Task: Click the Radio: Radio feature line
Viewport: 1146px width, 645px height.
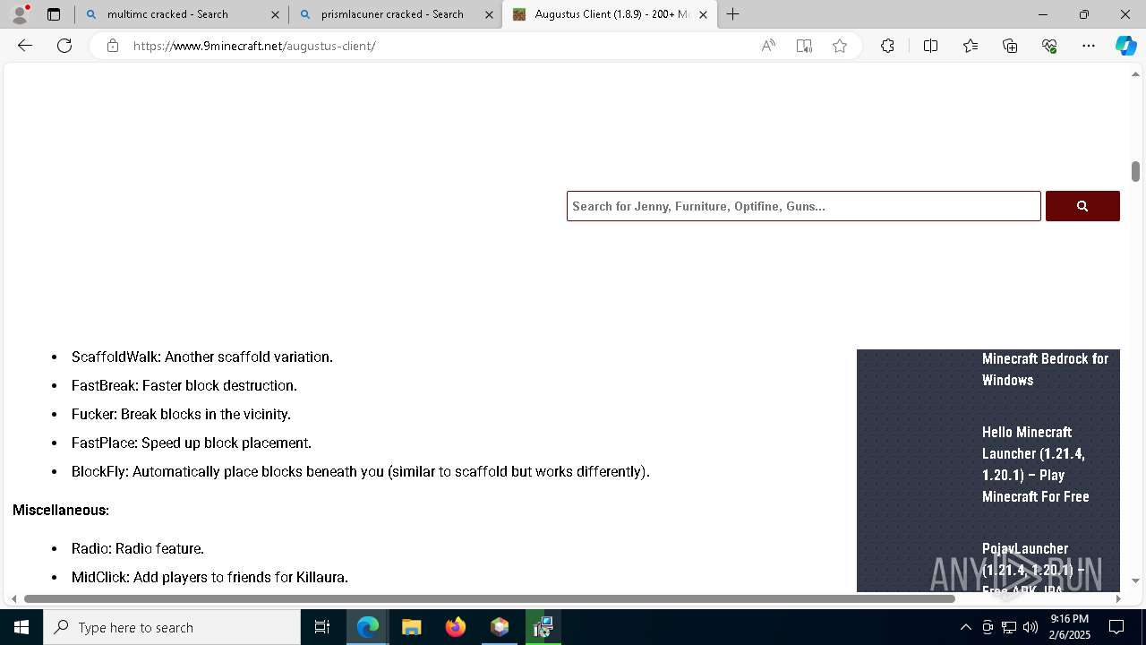Action: [138, 548]
